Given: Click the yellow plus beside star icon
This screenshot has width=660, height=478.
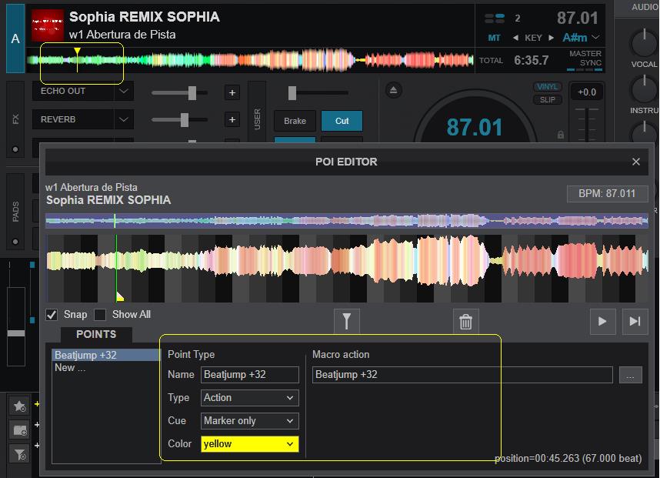Looking at the screenshot, I should [37, 404].
